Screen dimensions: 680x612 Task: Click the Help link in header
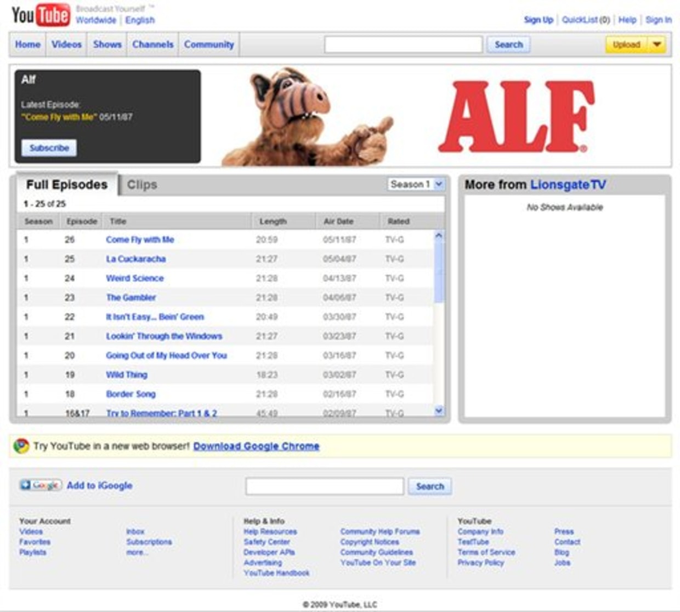[x=627, y=20]
